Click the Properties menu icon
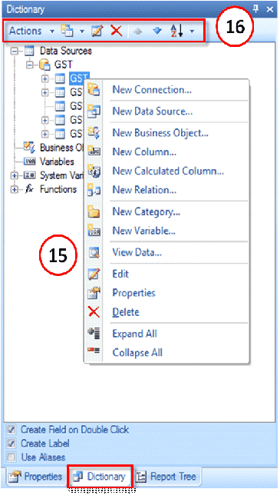 click(x=94, y=293)
